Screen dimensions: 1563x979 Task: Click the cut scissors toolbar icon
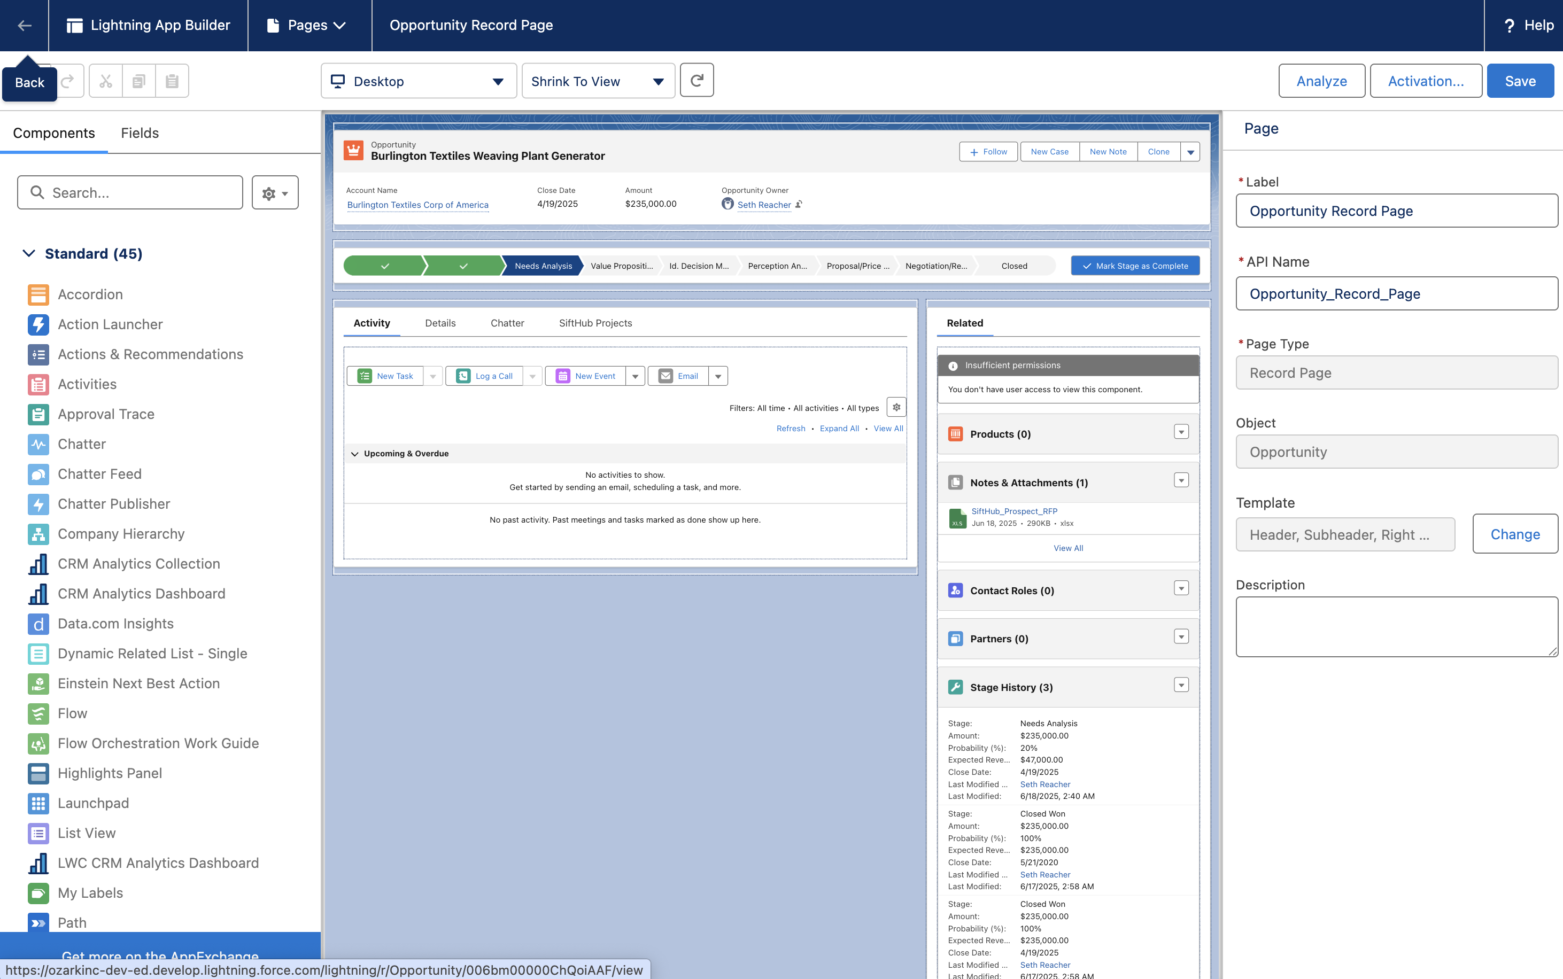(105, 81)
